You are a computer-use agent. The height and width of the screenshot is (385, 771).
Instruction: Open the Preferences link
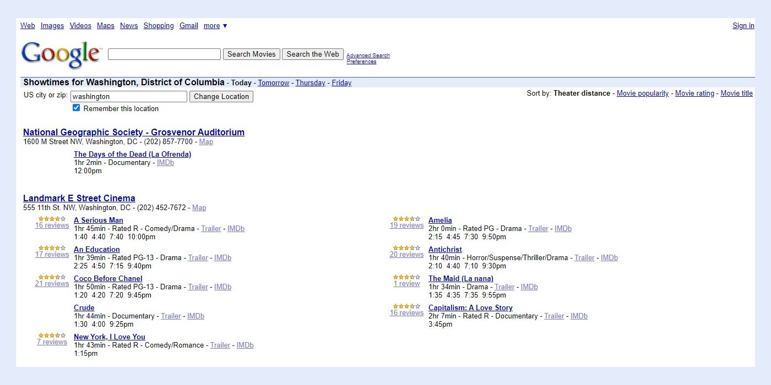pyautogui.click(x=361, y=62)
